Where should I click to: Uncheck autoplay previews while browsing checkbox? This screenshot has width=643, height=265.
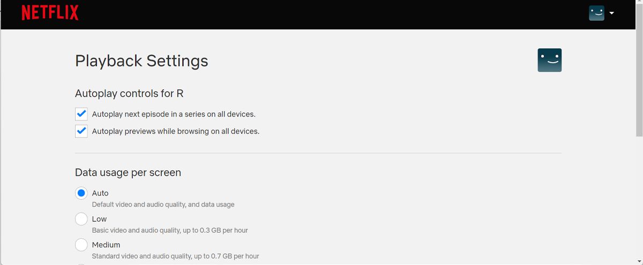click(x=81, y=131)
